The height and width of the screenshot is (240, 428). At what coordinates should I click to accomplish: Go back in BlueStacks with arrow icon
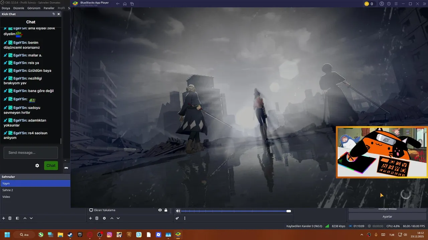[118, 4]
